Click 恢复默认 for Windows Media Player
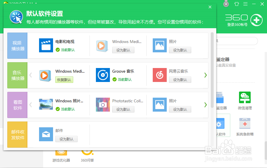The height and width of the screenshot is (168, 267). pos(64,80)
